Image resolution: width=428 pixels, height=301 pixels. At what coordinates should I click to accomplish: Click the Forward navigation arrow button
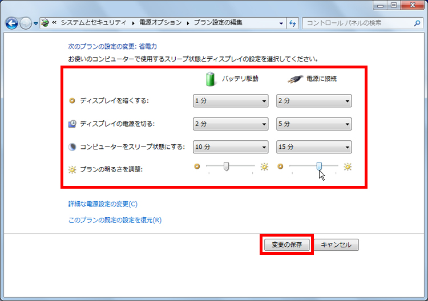[x=26, y=23]
